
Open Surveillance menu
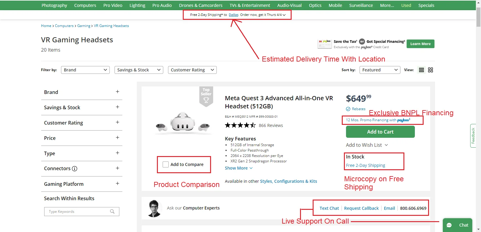pyautogui.click(x=361, y=5)
